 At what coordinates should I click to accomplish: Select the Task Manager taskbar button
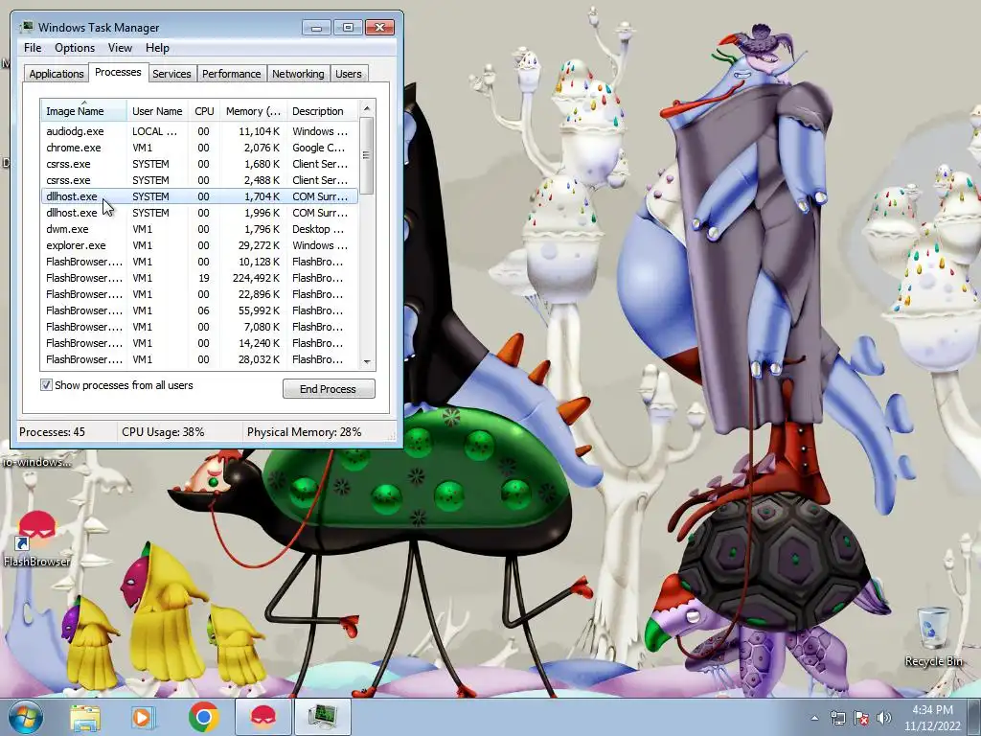click(x=322, y=717)
